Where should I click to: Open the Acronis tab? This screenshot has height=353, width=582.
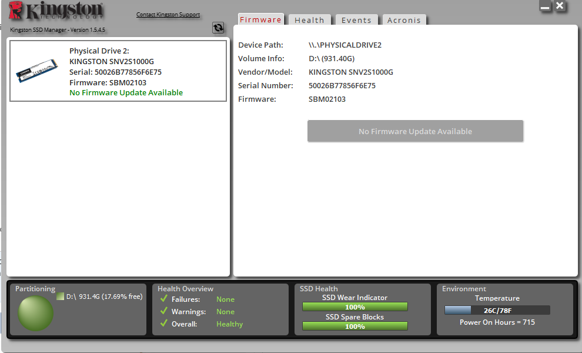point(404,20)
